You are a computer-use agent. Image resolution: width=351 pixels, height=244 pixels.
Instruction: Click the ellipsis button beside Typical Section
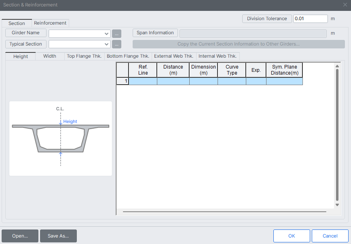point(116,44)
